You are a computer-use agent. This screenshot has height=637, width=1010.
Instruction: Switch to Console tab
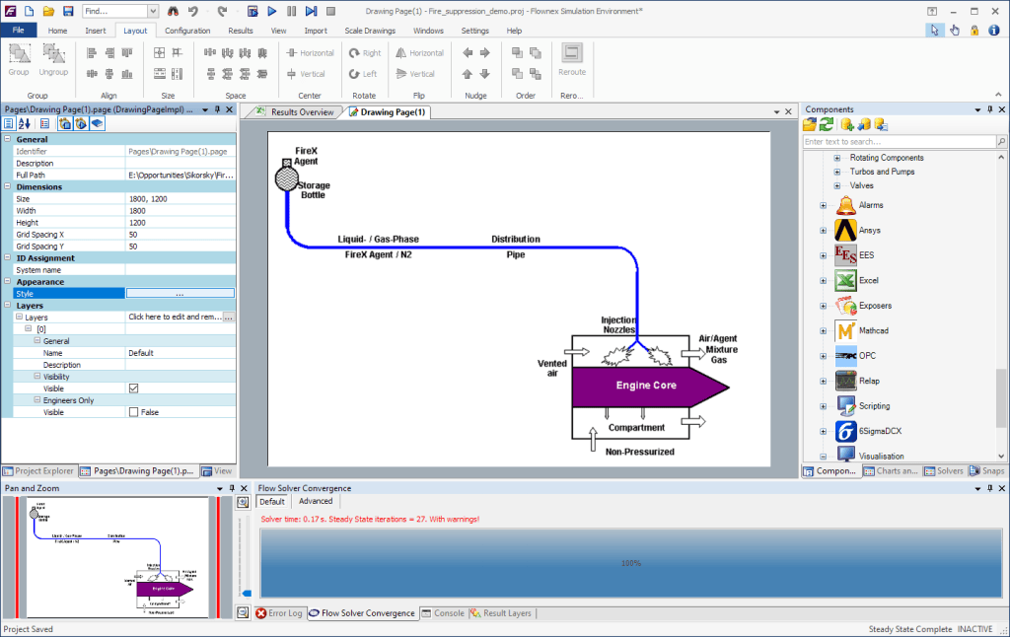coord(443,613)
